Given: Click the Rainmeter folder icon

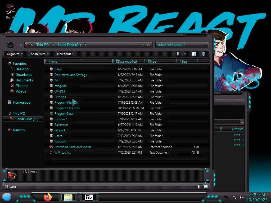Looking at the screenshot, I should [51, 124].
